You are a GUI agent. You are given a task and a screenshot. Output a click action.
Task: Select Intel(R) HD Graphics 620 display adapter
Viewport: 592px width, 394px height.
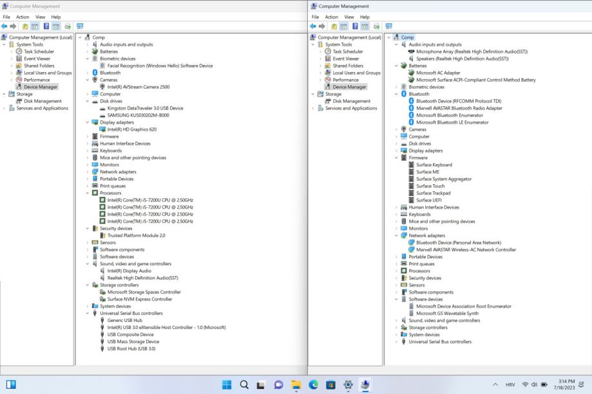131,129
